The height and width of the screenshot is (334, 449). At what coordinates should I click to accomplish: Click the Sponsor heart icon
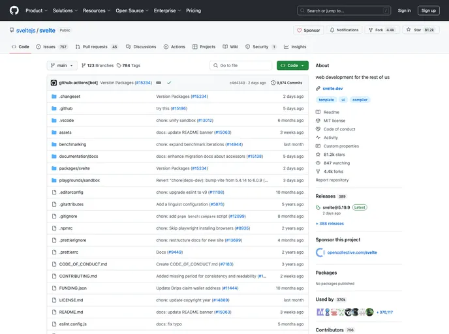(300, 31)
